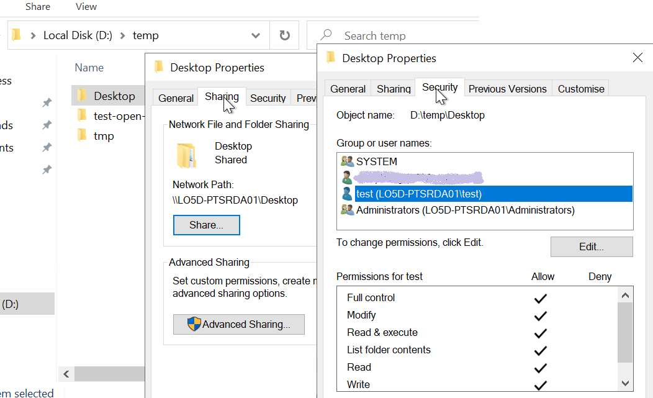Image resolution: width=653 pixels, height=398 pixels.
Task: Toggle the Write Allow checkmark
Action: point(540,384)
